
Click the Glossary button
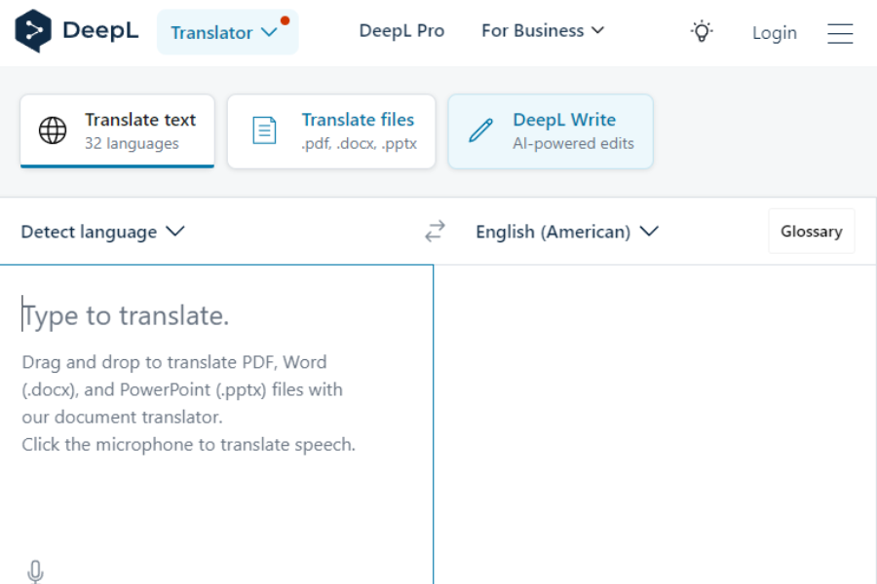coord(811,231)
